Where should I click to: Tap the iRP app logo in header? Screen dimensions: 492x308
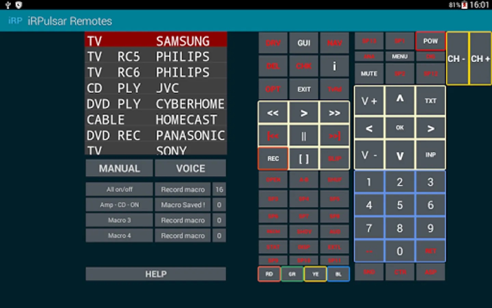coord(15,21)
